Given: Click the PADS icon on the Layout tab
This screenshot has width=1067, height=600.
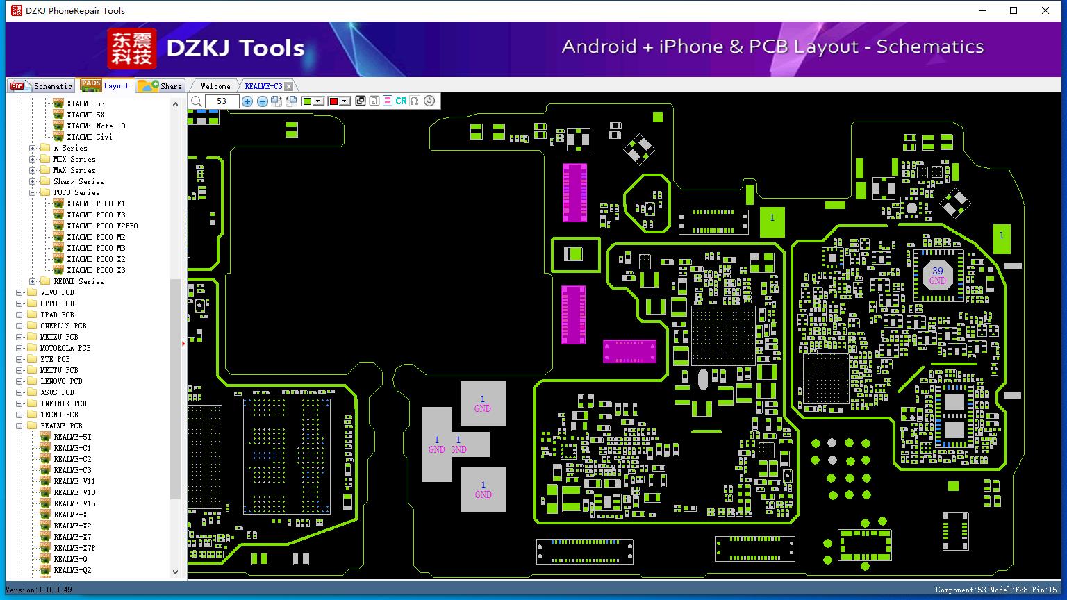Looking at the screenshot, I should pos(90,85).
